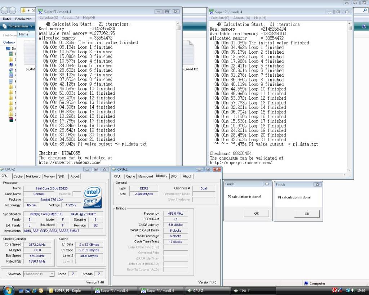Switch to Mainboard tab in right CPU-Z window
The height and width of the screenshot is (295, 369).
(146, 176)
